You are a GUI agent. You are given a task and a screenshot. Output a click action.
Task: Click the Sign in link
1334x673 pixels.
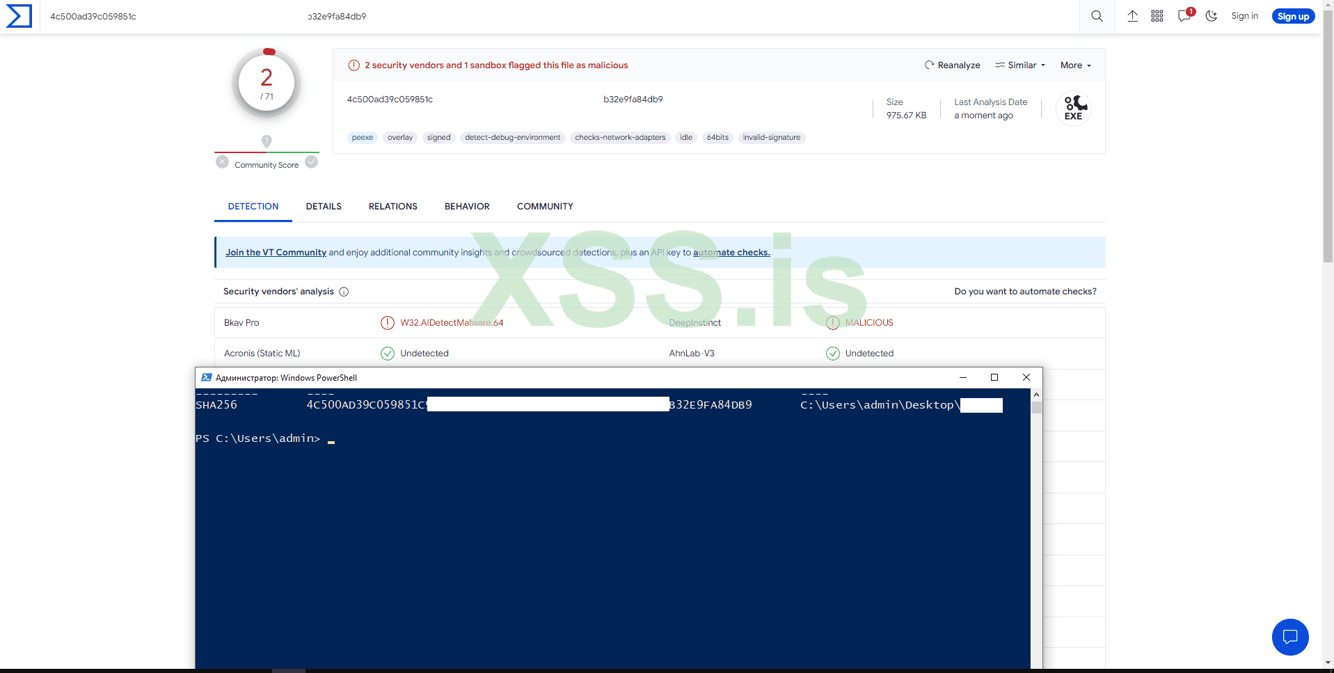[x=1244, y=16]
